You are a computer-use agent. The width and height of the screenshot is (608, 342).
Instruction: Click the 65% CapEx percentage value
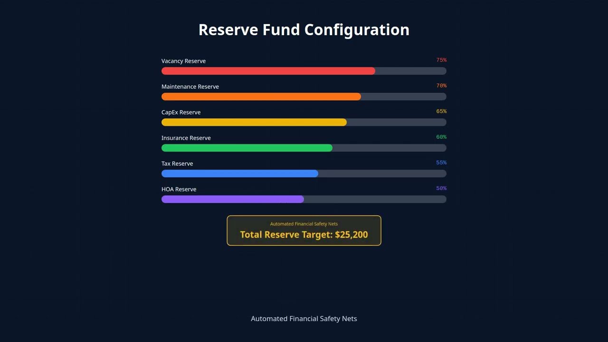[441, 112]
